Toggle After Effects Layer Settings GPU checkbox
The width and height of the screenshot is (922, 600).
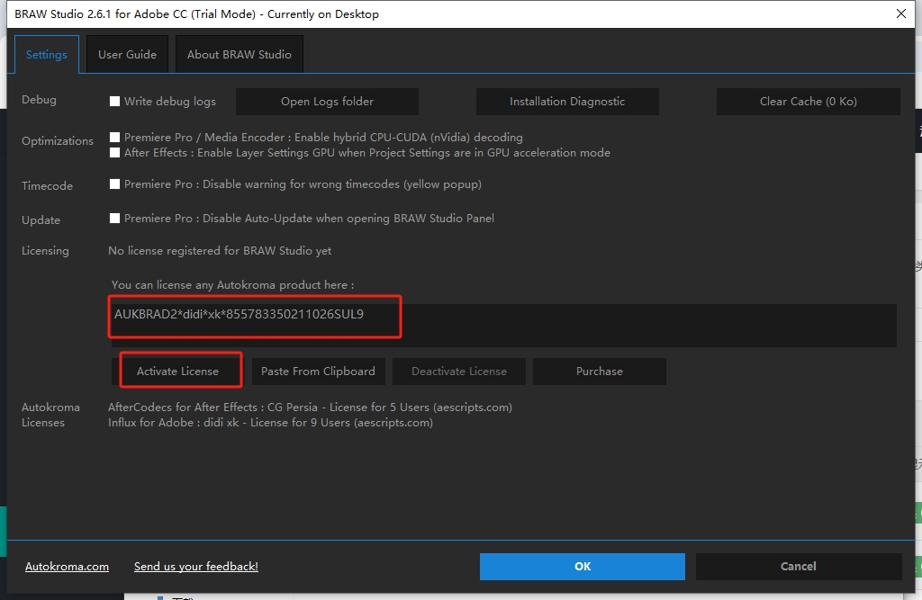tap(114, 153)
